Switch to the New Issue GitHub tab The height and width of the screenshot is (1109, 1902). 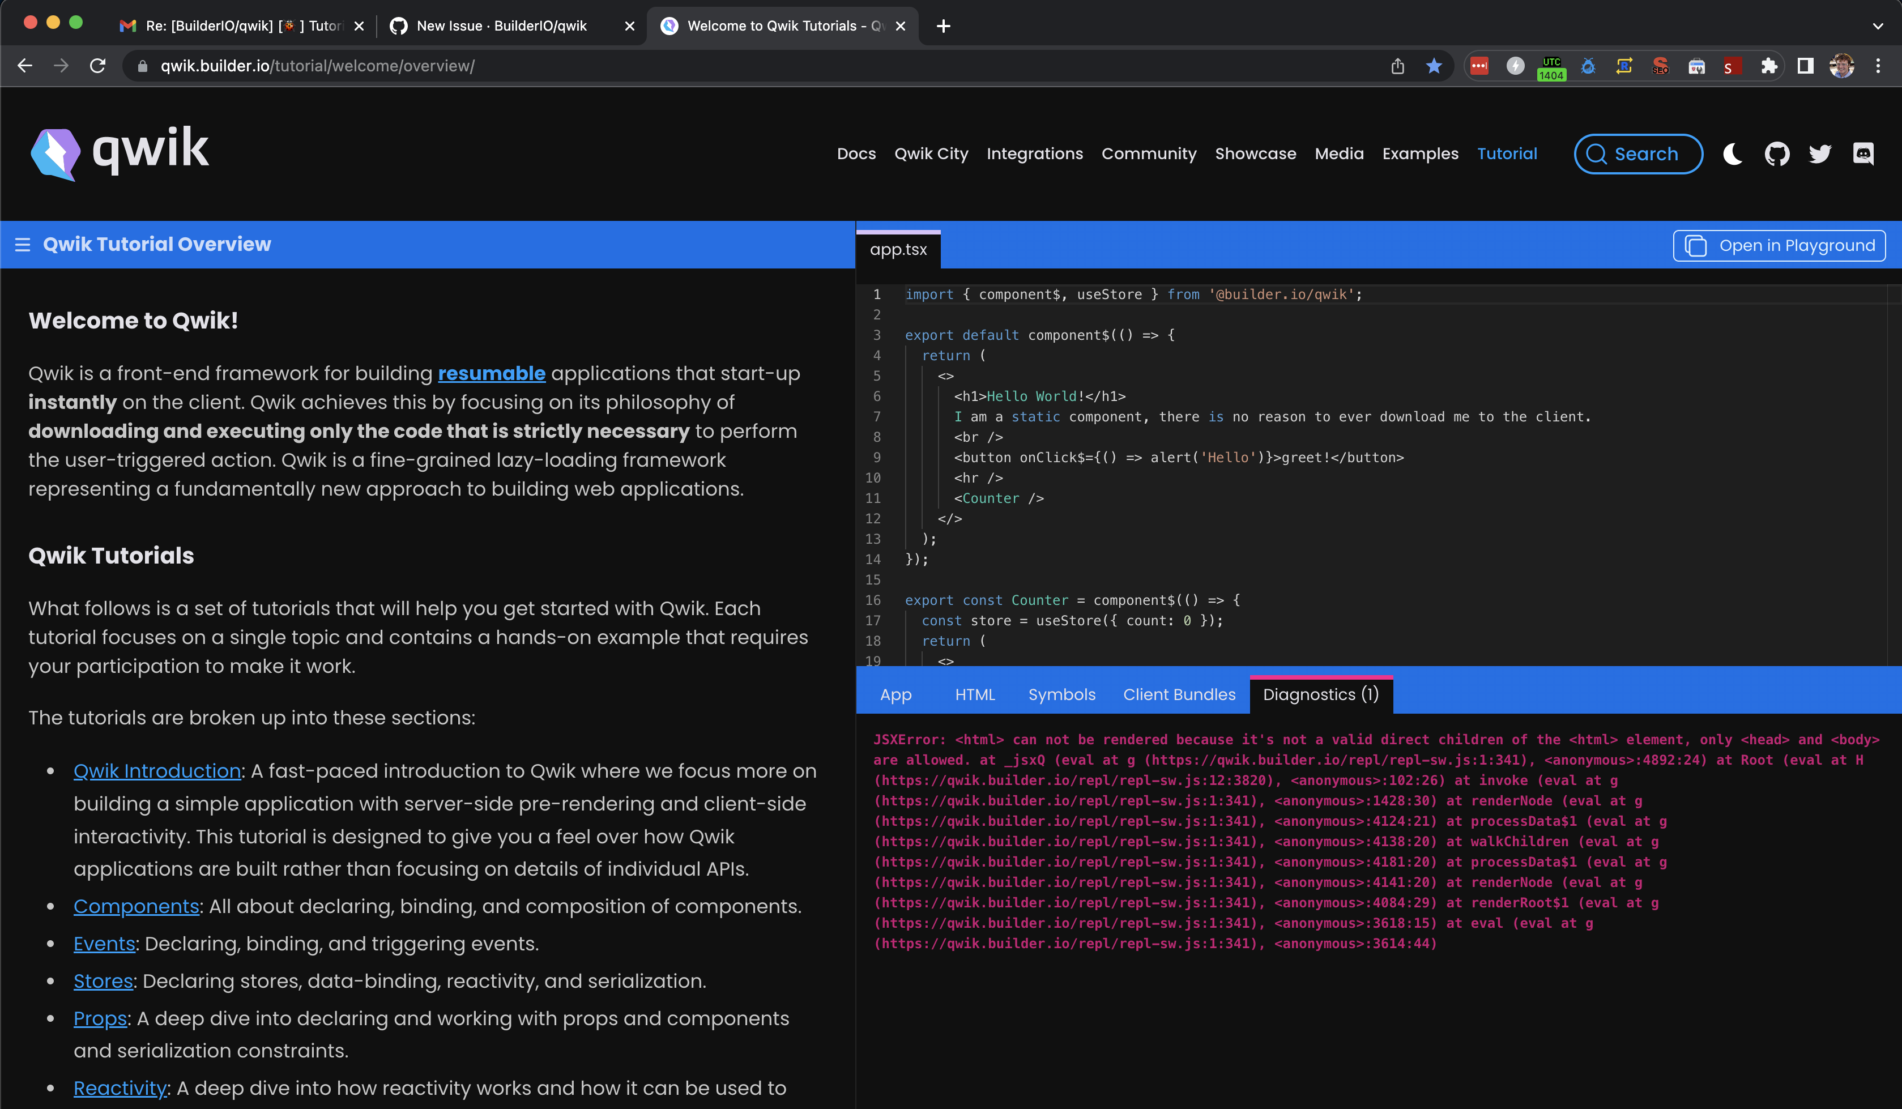click(x=501, y=25)
